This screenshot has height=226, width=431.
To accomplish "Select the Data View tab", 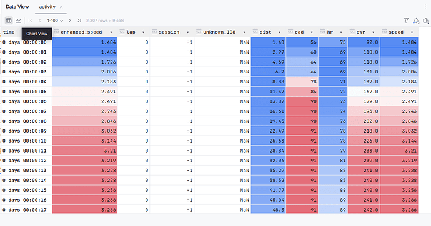I will 17,7.
